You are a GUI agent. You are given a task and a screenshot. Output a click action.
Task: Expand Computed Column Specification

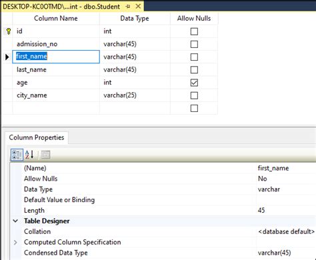[15, 242]
